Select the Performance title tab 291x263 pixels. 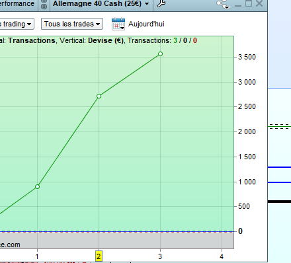[x=17, y=4]
